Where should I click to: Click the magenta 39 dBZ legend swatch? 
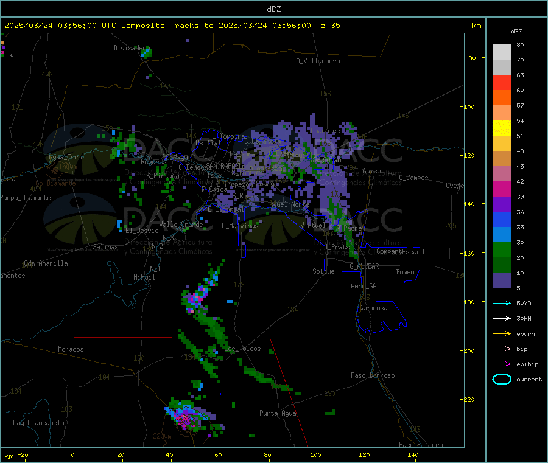tap(502, 189)
